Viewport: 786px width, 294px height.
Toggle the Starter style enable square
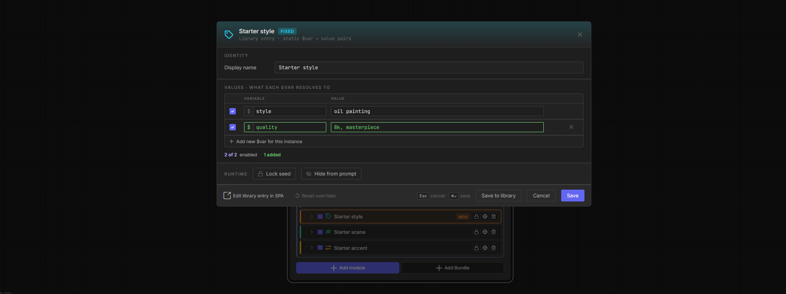pos(320,217)
